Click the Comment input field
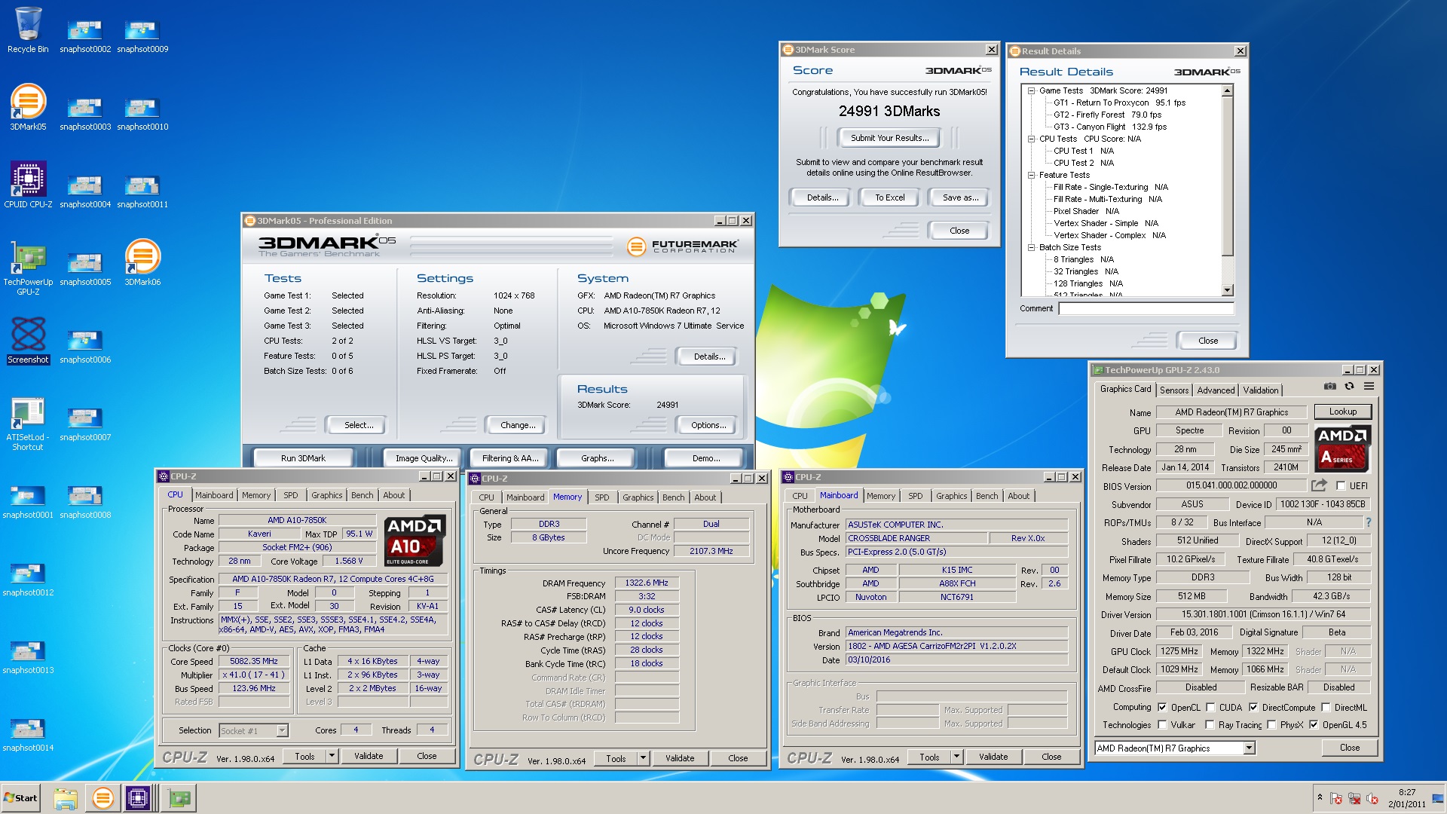 click(1146, 308)
